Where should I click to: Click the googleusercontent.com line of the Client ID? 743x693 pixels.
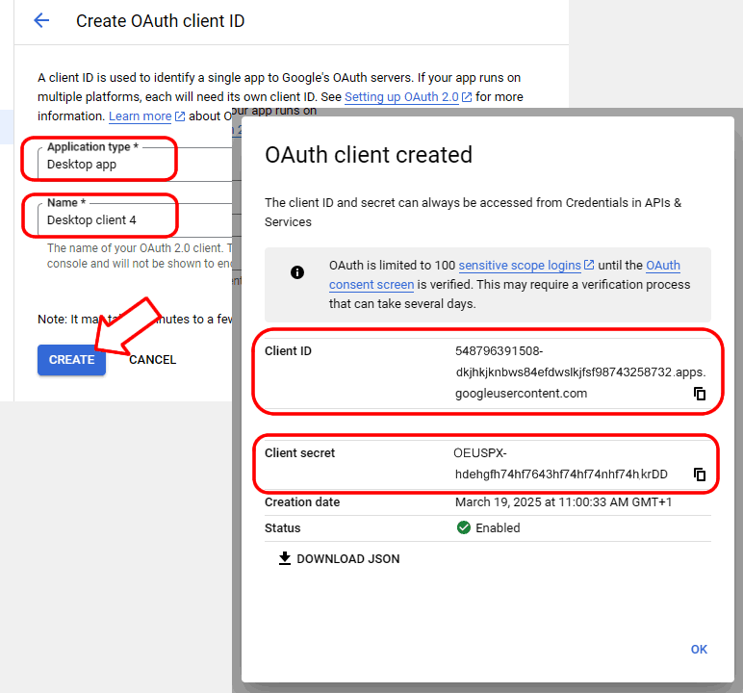pyautogui.click(x=522, y=394)
